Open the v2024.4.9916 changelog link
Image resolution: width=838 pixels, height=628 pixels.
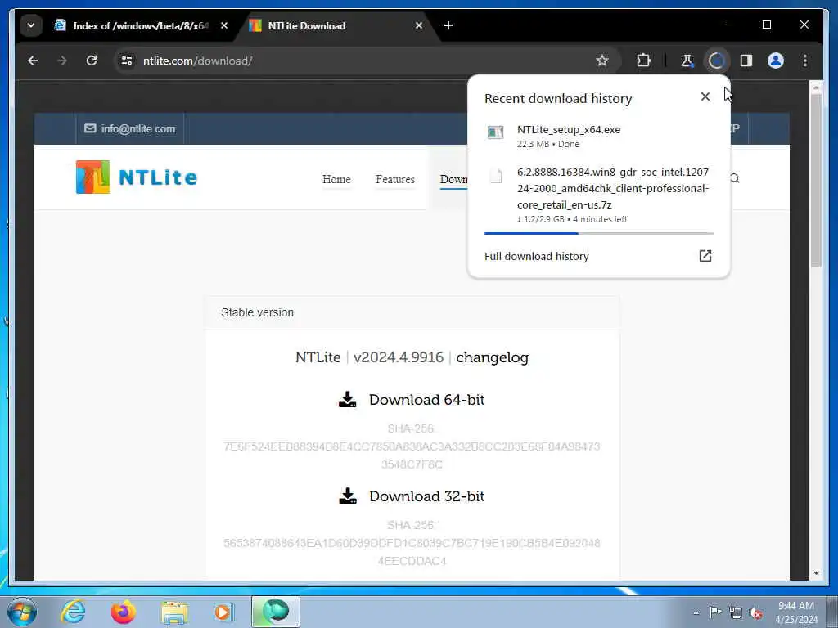tap(492, 357)
